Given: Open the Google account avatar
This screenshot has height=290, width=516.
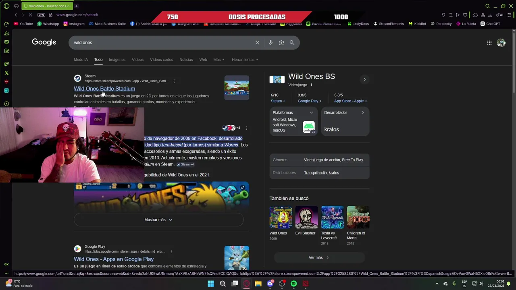Looking at the screenshot, I should [501, 43].
